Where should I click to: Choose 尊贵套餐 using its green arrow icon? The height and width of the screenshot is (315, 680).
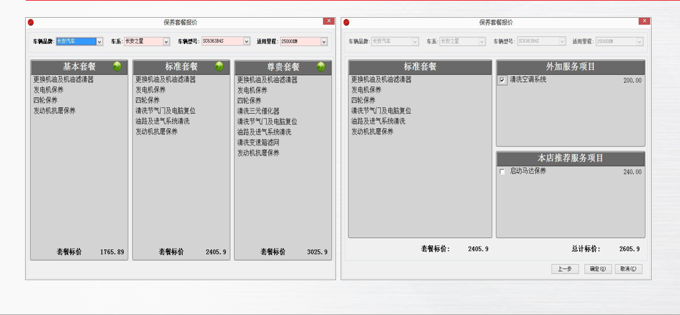321,66
